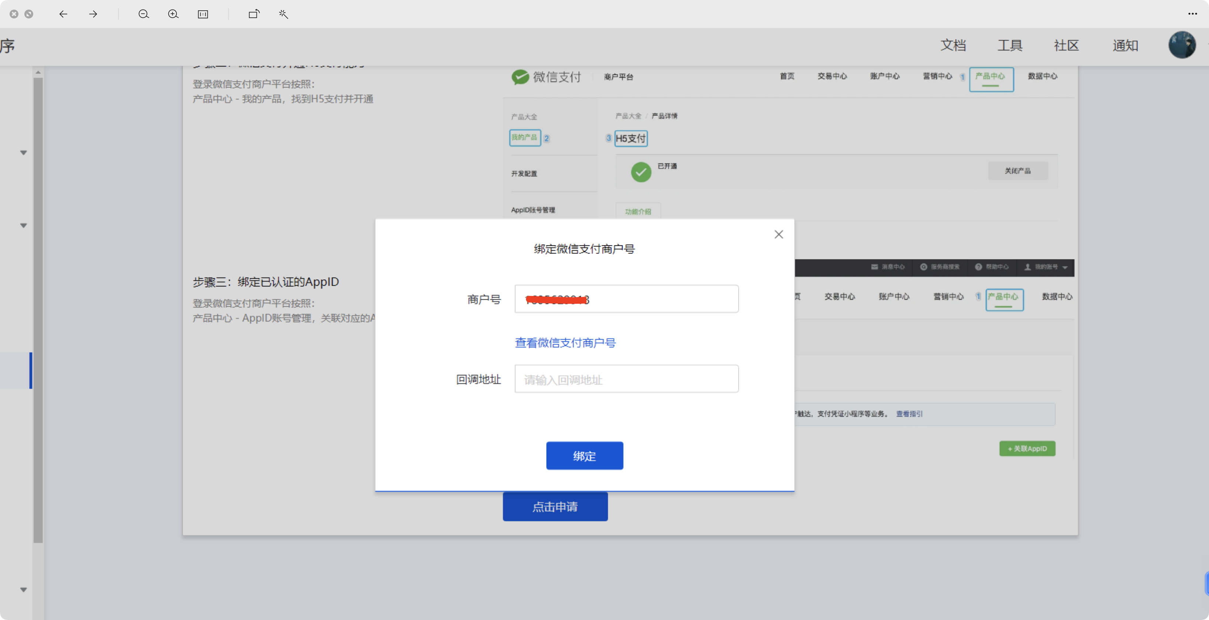Viewport: 1209px width, 620px height.
Task: Click the back arrow in viewer toolbar
Action: (x=63, y=14)
